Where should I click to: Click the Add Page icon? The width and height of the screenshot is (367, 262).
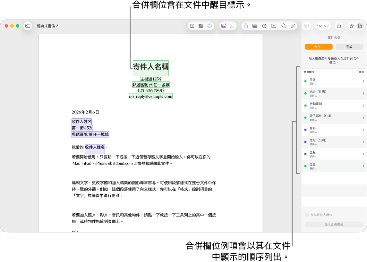192,26
